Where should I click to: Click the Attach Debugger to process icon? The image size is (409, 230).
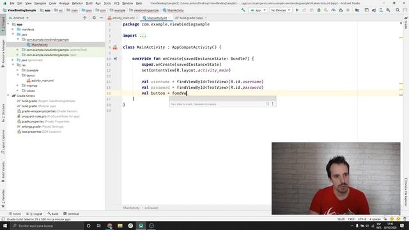click(341, 10)
